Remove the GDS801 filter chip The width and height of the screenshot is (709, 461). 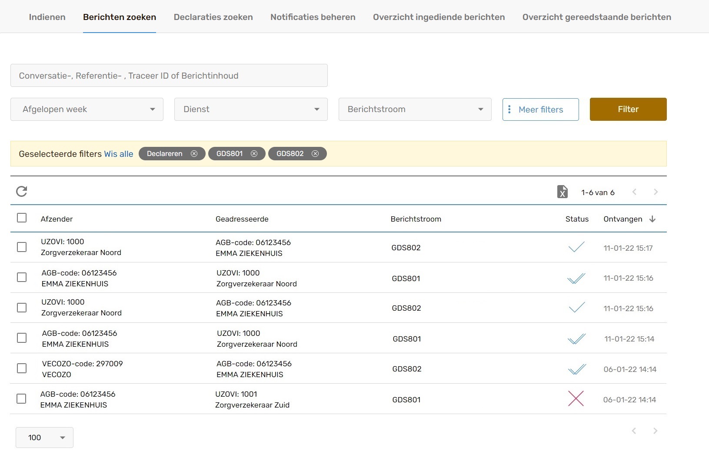click(x=254, y=154)
